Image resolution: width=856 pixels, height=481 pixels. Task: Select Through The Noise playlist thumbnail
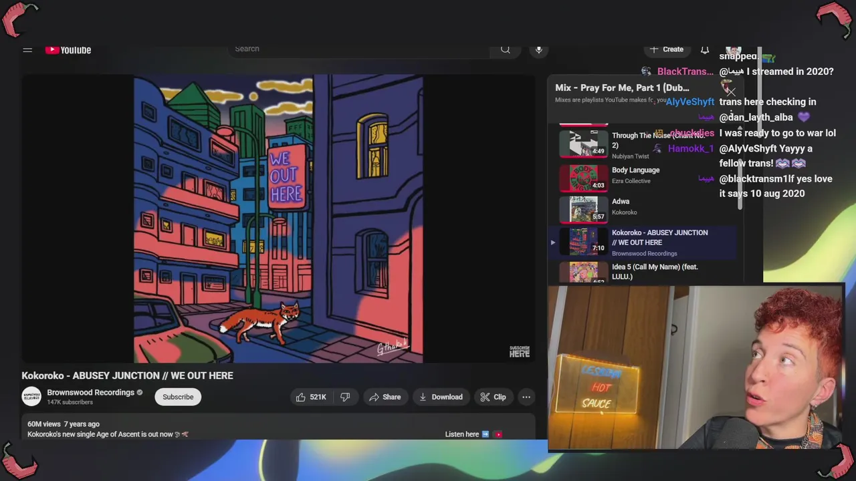[x=584, y=143]
